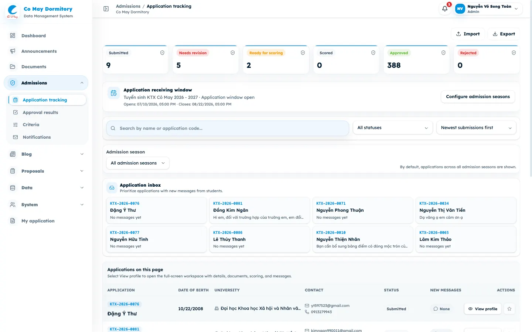The width and height of the screenshot is (532, 332).
Task: Open inbox card for Lê Thúy Thanh
Action: (259, 239)
